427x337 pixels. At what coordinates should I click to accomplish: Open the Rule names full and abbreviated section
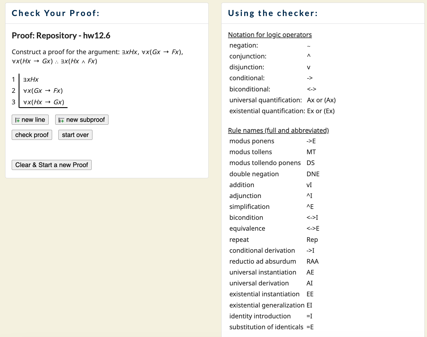pyautogui.click(x=278, y=130)
